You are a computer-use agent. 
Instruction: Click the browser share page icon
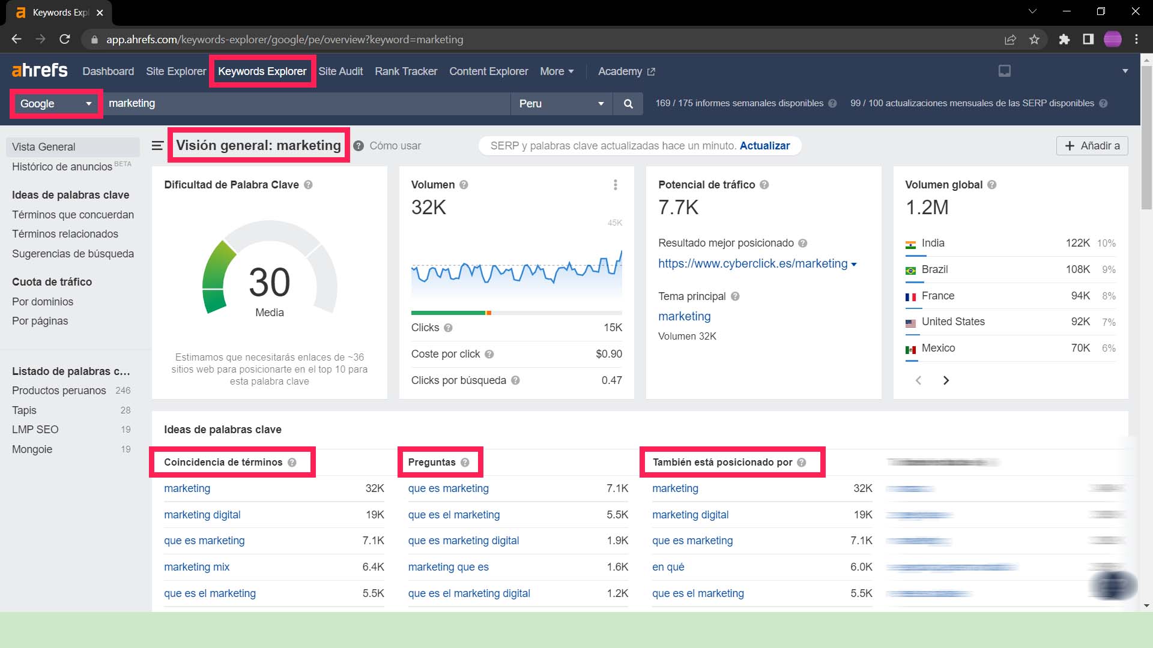(x=1010, y=40)
